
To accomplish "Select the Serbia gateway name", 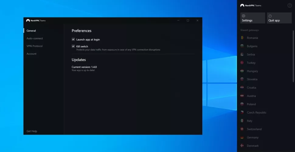I will 251,54.
